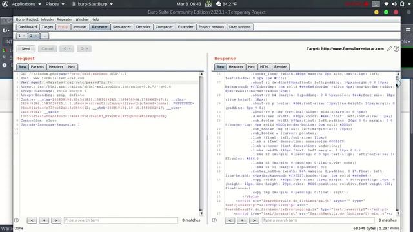
Task: Switch to the Comparer tab
Action: [x=164, y=27]
